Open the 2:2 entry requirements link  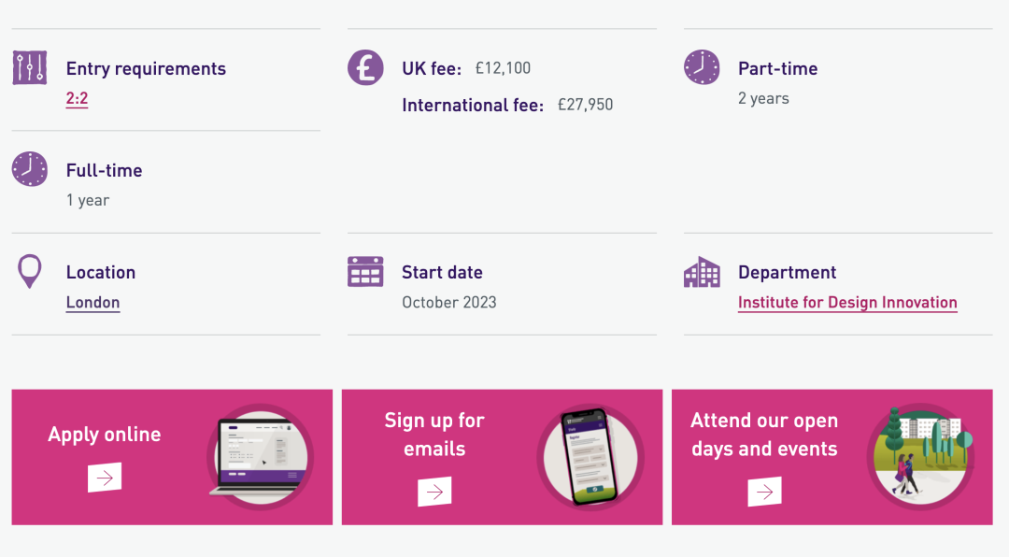[77, 98]
